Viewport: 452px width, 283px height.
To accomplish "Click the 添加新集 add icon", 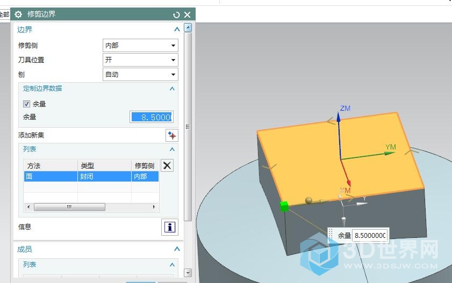I will pyautogui.click(x=172, y=135).
